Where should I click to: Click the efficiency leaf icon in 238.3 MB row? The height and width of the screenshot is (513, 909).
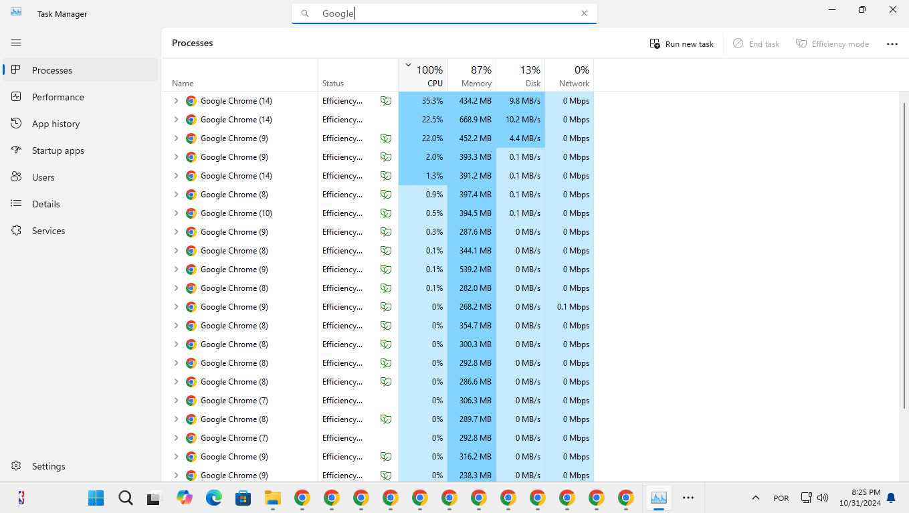385,476
